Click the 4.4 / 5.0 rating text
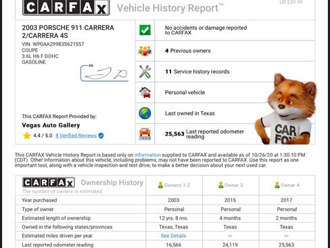Image resolution: width=330 pixels, height=248 pixels. 43,136
